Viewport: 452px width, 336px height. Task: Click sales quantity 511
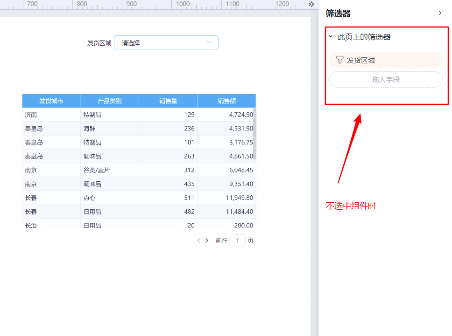coord(190,198)
